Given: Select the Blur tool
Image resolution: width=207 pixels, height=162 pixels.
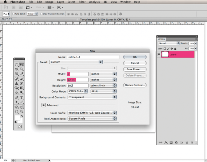Looking at the screenshot, I should point(16,92).
